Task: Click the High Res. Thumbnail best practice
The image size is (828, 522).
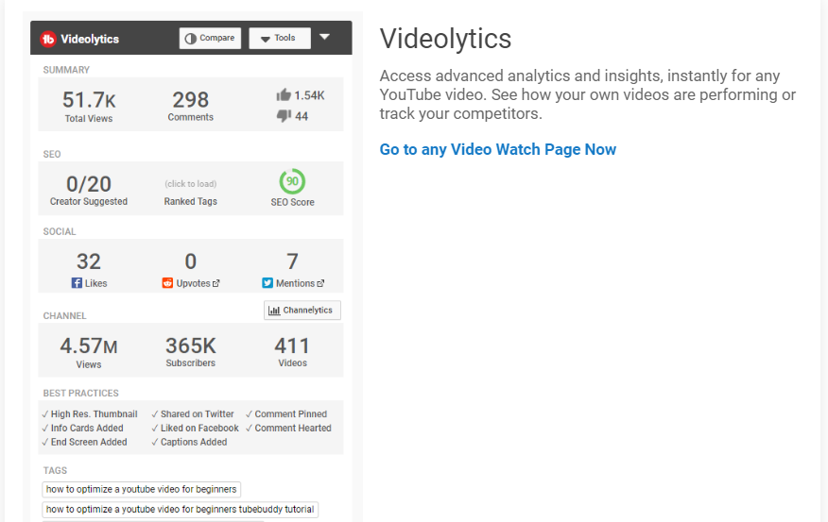Action: pyautogui.click(x=90, y=413)
